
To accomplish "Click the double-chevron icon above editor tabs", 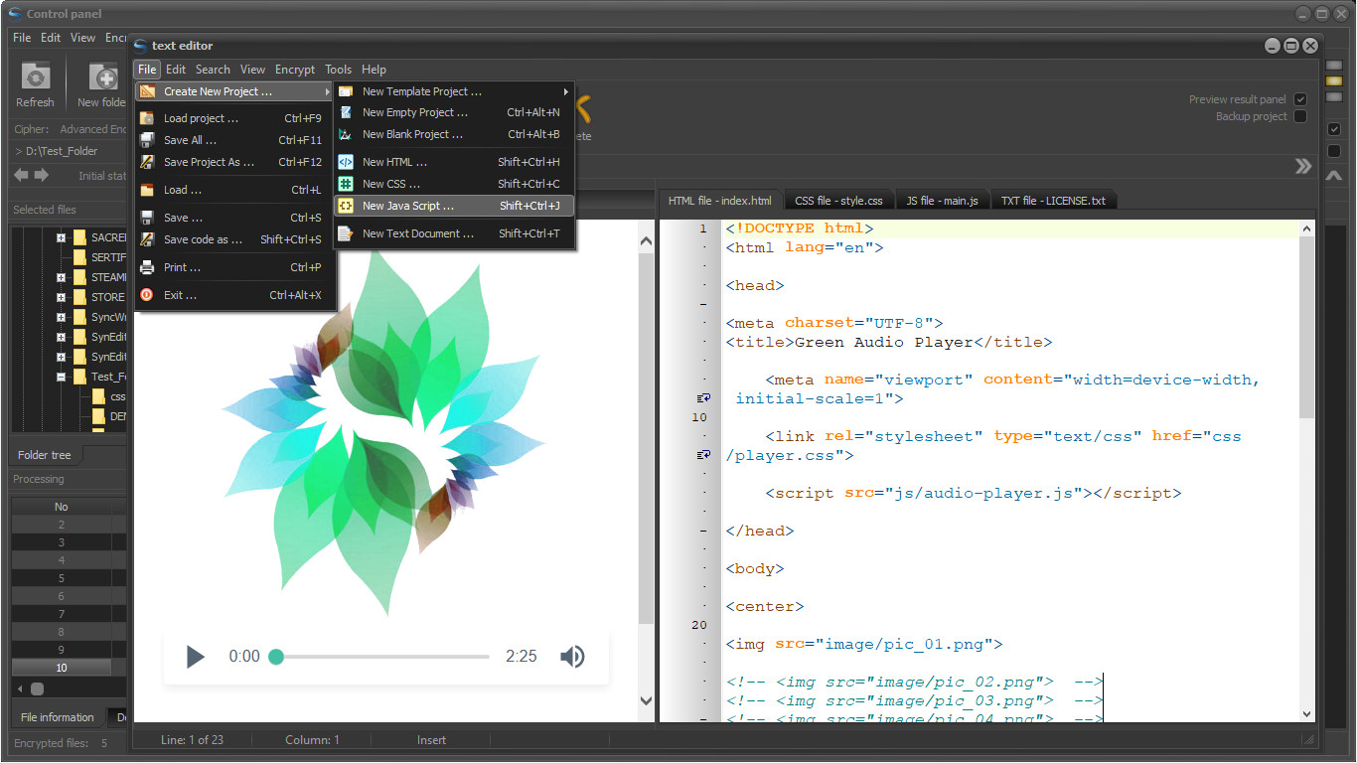I will [1303, 167].
